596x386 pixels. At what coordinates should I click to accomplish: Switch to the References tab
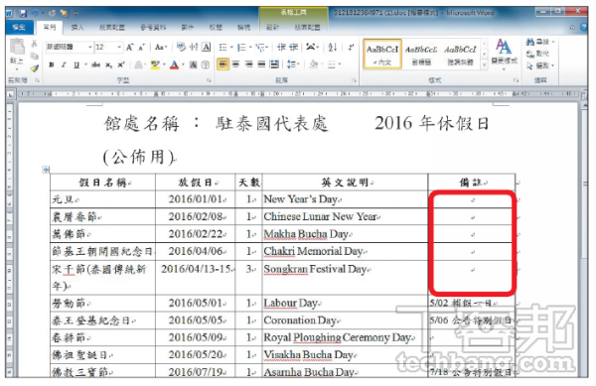(x=153, y=28)
